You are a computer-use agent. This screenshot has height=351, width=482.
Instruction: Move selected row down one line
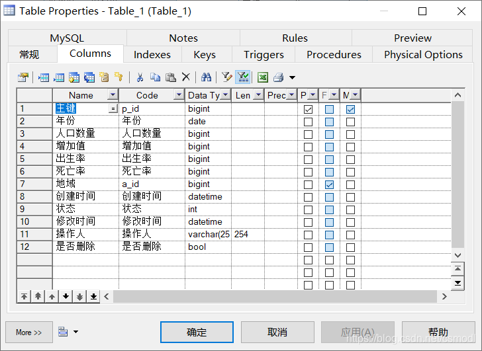(66, 296)
